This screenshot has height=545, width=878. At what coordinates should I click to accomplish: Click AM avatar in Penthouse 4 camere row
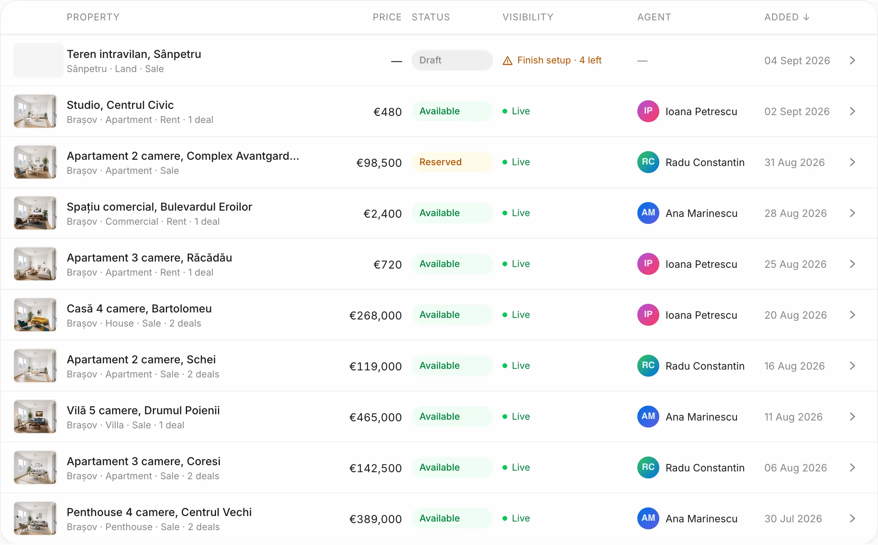[648, 518]
